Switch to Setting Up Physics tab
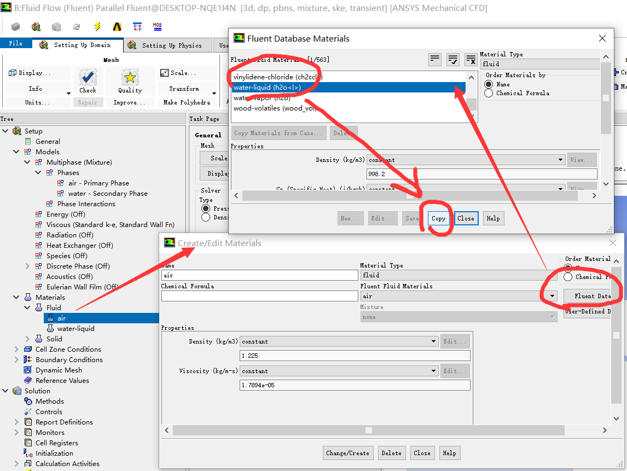Image resolution: width=627 pixels, height=471 pixels. click(x=168, y=45)
